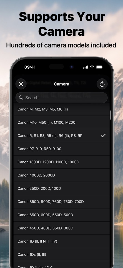Choose Canon 450D, 400D, 350D, 300D
The image size is (123, 268).
pyautogui.click(x=62, y=228)
